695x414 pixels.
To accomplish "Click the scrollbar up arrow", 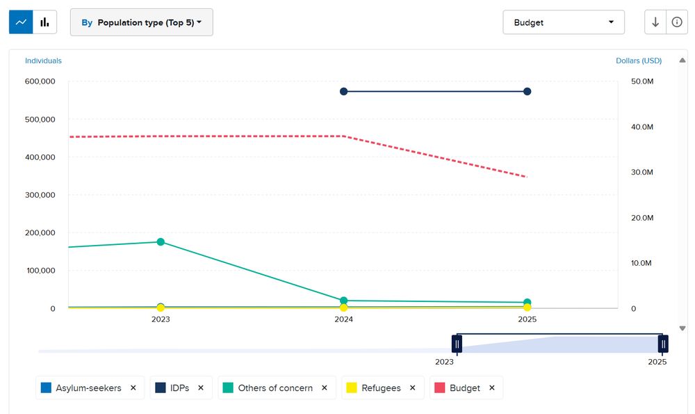I will click(x=682, y=60).
